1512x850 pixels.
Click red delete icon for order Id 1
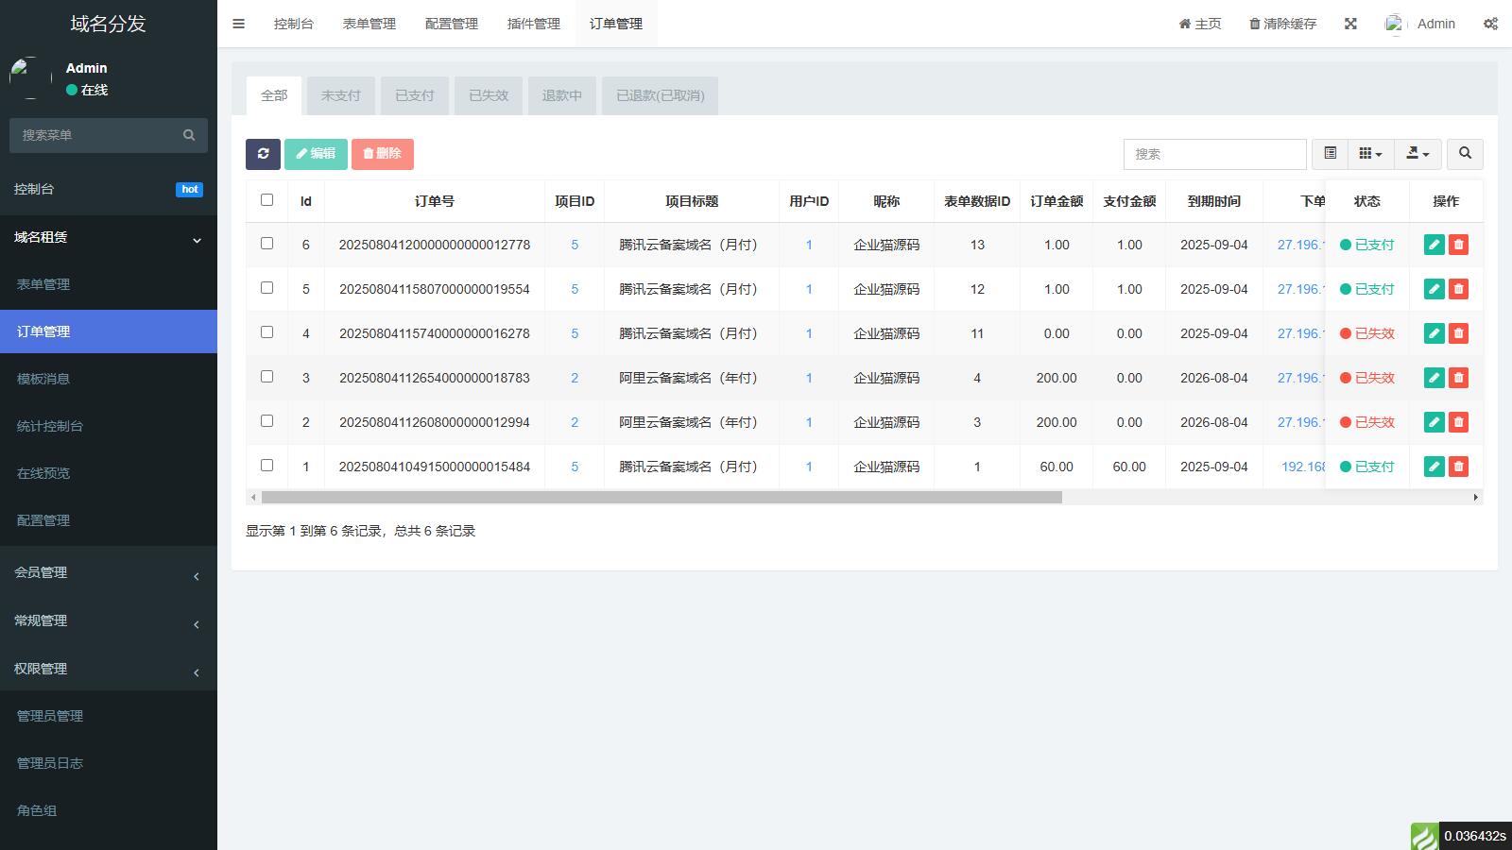[x=1458, y=467]
